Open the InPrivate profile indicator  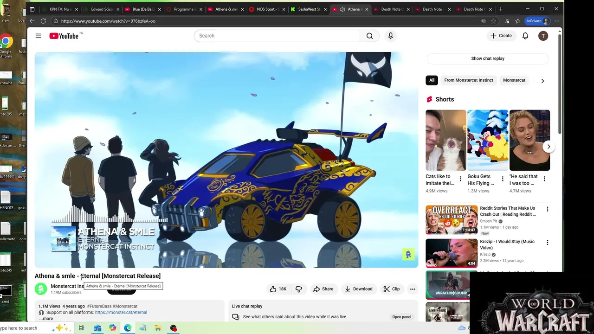(x=538, y=21)
